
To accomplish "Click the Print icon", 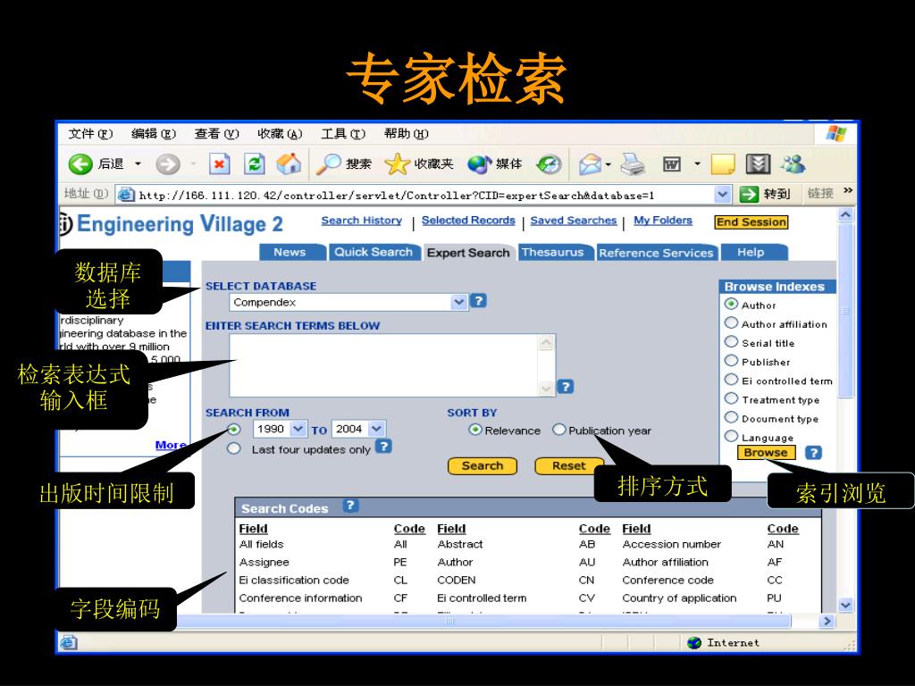I will pyautogui.click(x=633, y=164).
